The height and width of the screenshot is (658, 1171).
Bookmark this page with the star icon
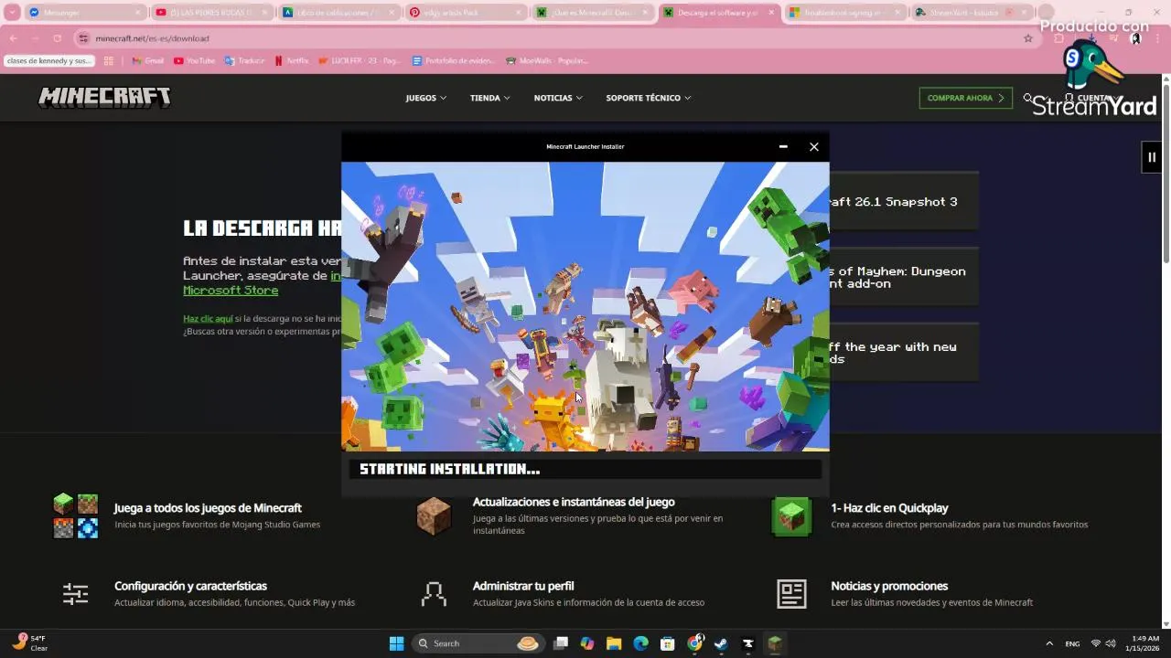[x=1028, y=38]
